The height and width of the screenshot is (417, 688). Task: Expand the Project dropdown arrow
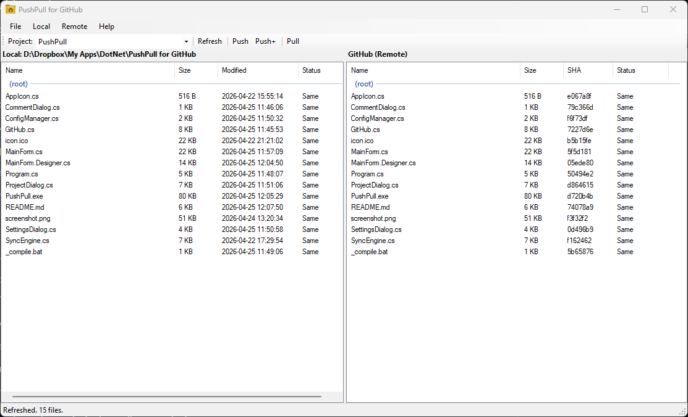click(186, 41)
